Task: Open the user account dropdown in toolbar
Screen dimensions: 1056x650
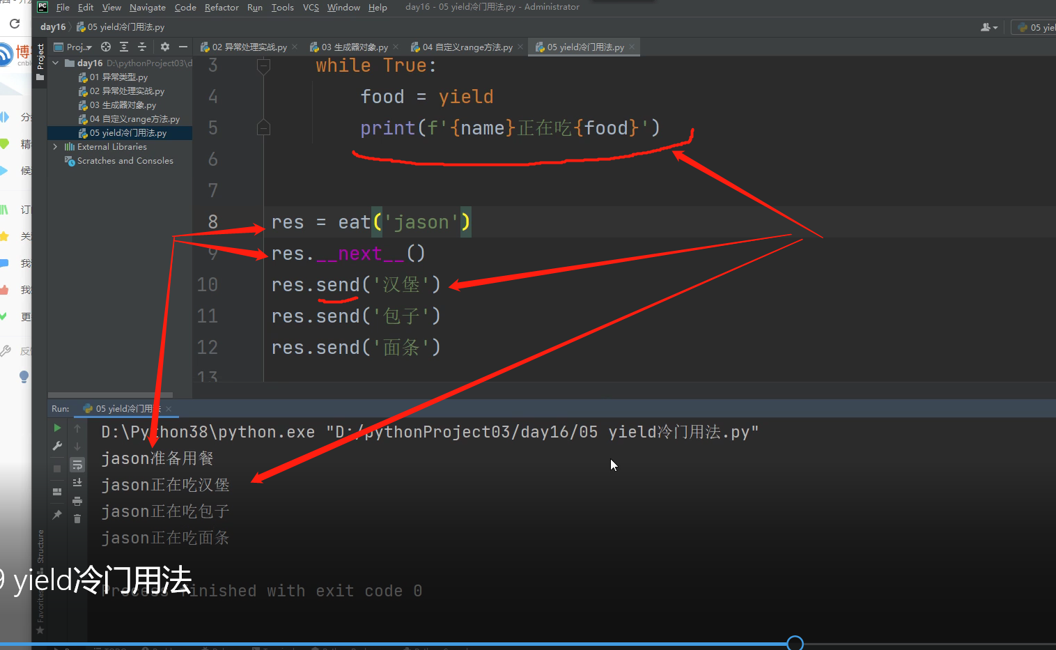Action: (x=989, y=27)
